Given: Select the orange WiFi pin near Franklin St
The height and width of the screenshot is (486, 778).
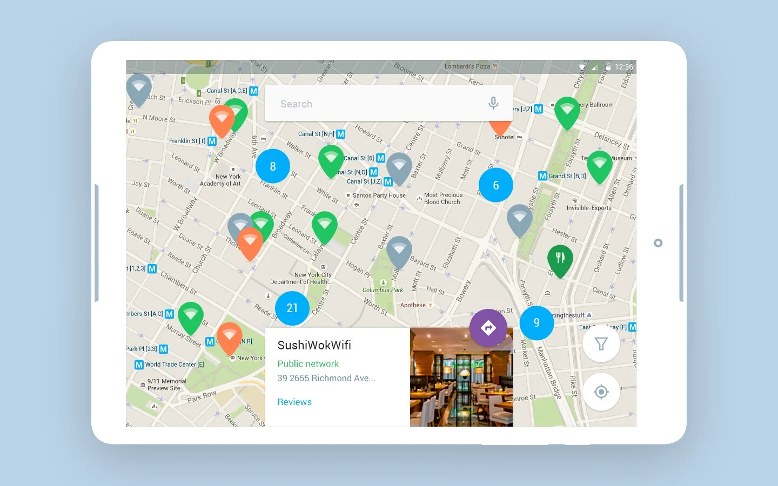Looking at the screenshot, I should click(222, 120).
